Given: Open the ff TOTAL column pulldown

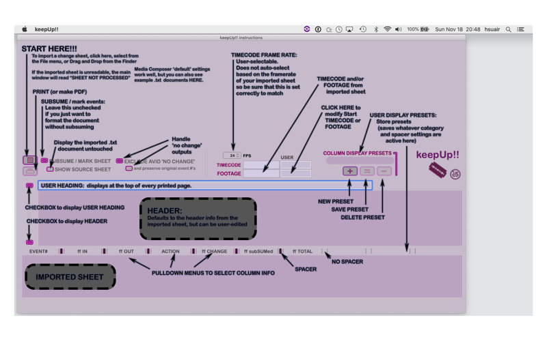Looking at the screenshot, I should [302, 251].
